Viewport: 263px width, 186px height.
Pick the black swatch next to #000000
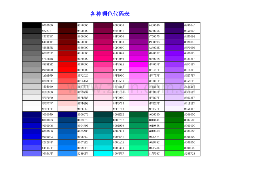32,25
